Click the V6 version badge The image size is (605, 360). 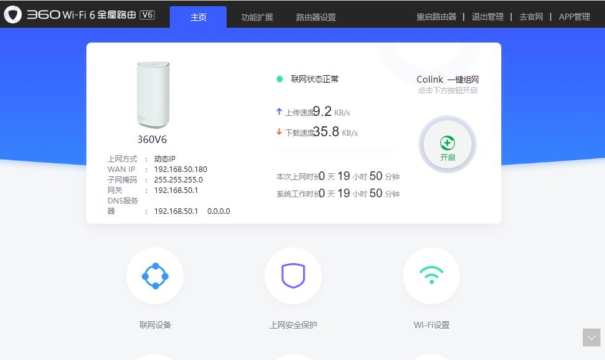click(x=146, y=15)
